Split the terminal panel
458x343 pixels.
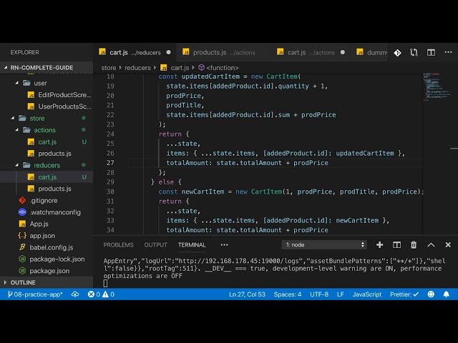(x=396, y=244)
